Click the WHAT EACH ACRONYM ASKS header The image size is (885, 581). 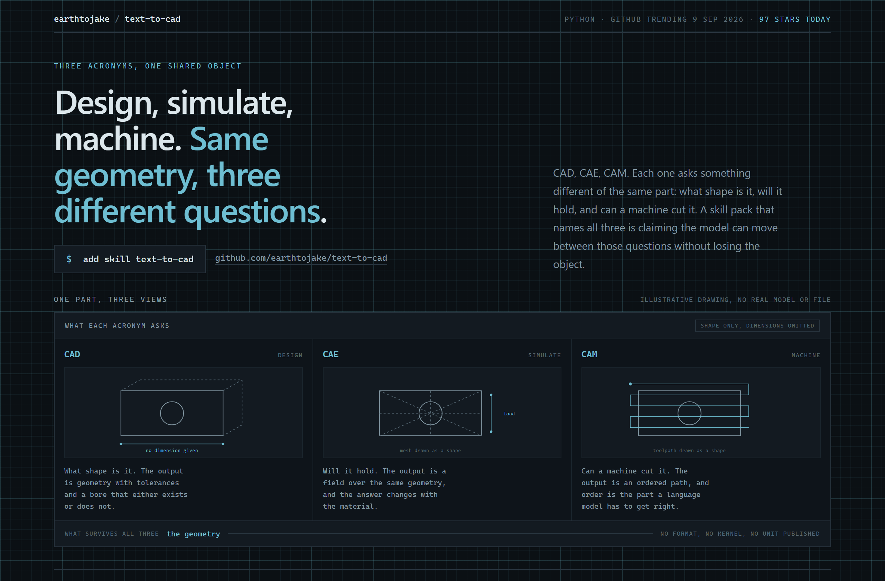tap(117, 326)
